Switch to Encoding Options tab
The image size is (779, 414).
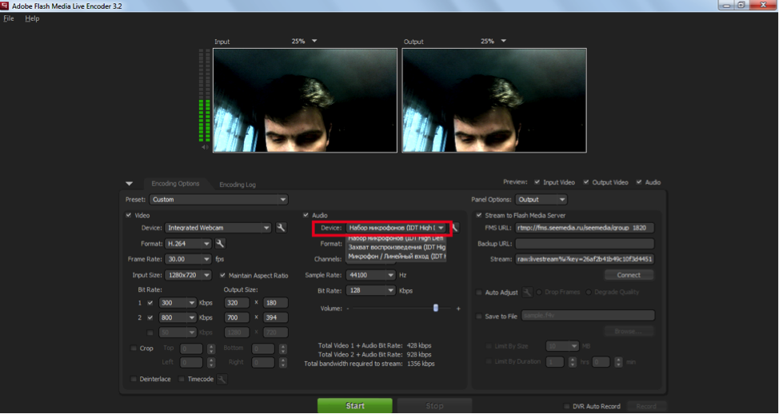(175, 184)
